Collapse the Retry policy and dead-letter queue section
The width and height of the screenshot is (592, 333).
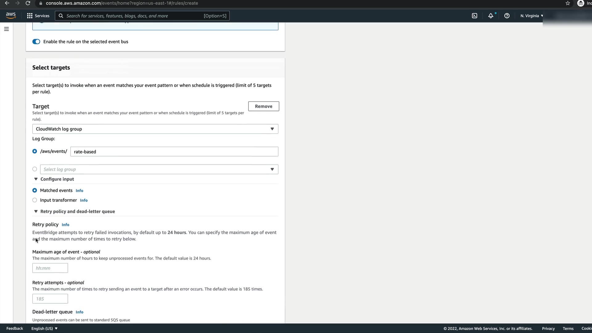(x=36, y=212)
